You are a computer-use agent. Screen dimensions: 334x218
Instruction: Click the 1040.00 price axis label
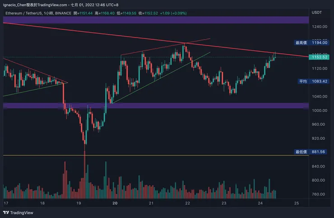pos(320,97)
